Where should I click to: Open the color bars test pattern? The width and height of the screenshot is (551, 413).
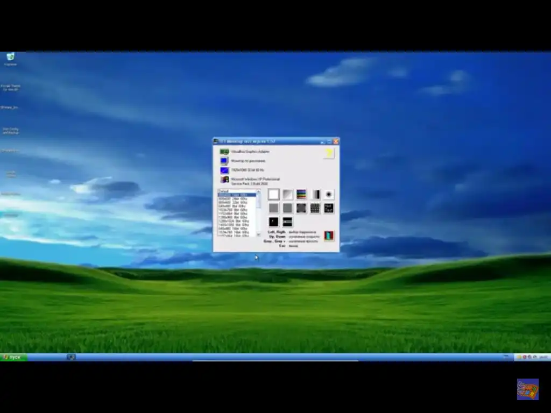pos(301,194)
